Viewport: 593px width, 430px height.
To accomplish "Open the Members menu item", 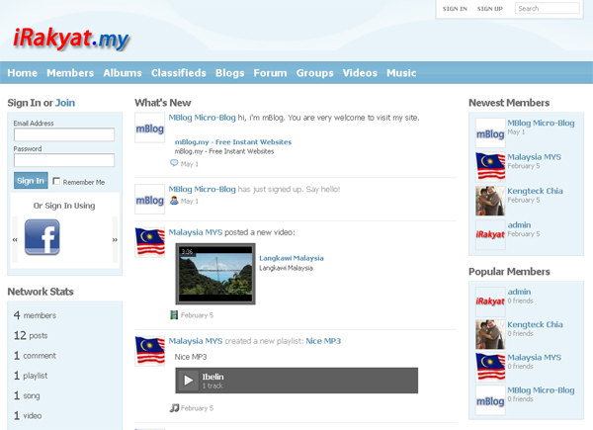I will click(x=70, y=73).
